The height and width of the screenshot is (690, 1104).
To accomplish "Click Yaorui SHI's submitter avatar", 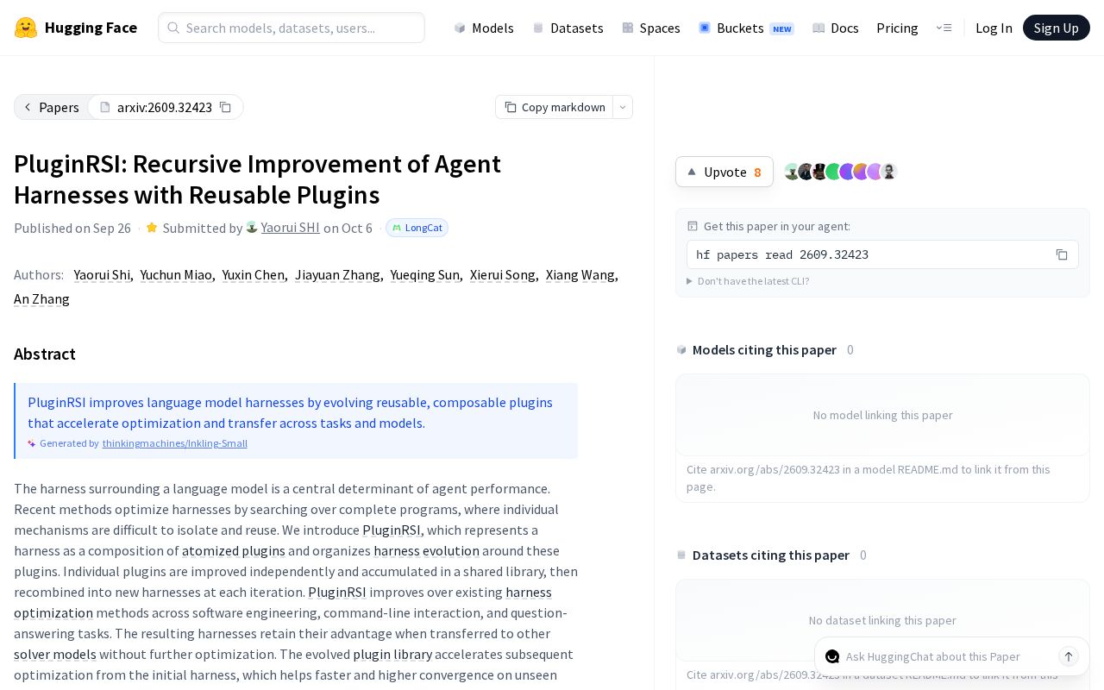I will [x=252, y=228].
